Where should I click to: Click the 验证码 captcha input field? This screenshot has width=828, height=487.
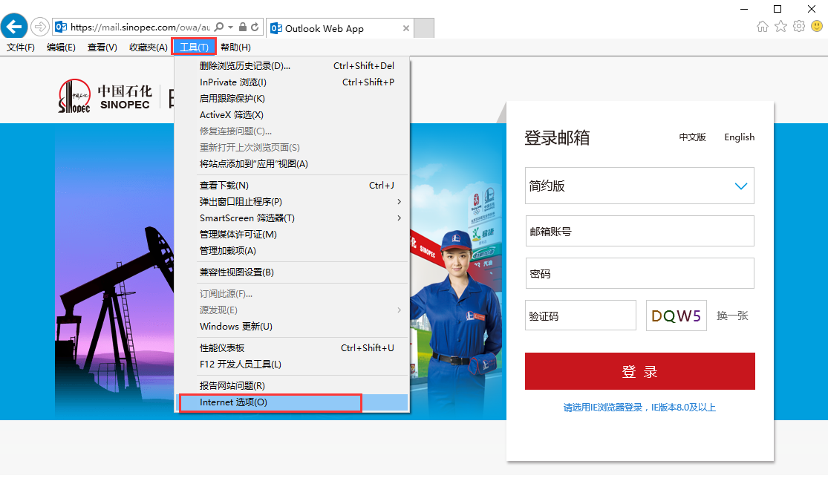coord(580,316)
